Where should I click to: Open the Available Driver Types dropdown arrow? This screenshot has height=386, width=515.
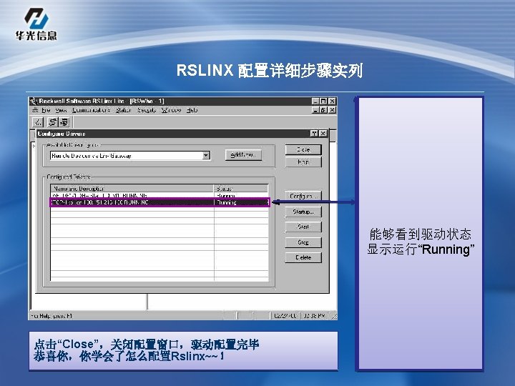[x=206, y=155]
